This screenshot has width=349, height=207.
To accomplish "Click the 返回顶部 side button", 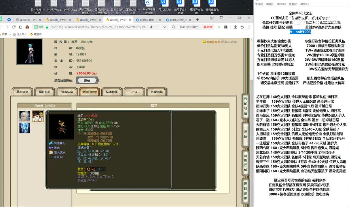I will coord(245,191).
